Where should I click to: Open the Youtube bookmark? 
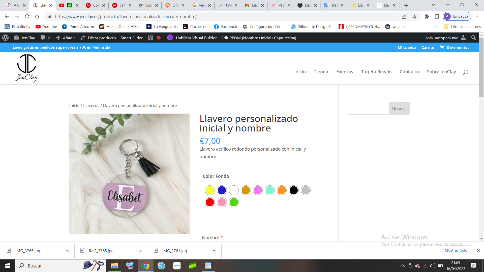(x=46, y=27)
